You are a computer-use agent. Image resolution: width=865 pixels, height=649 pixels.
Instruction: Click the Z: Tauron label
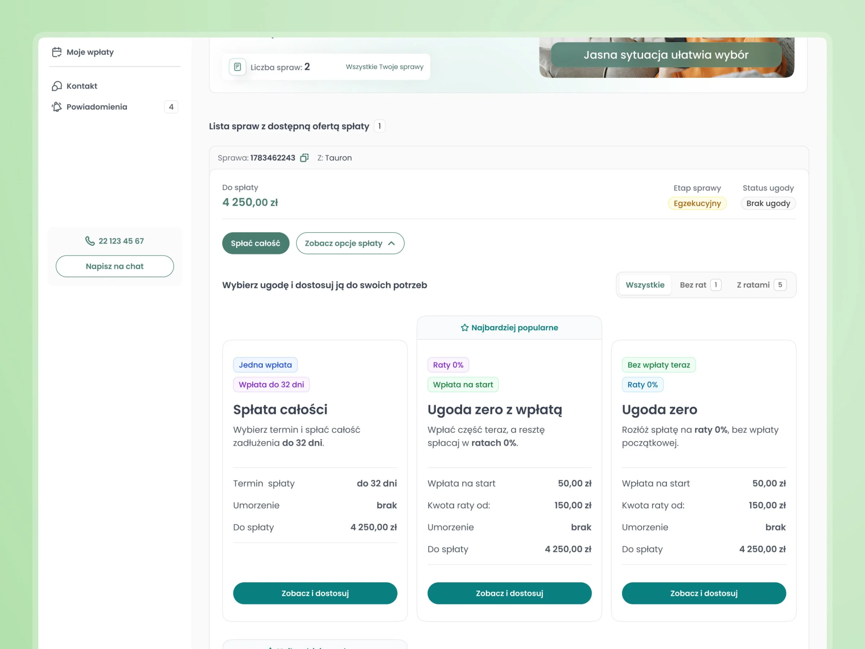coord(334,158)
